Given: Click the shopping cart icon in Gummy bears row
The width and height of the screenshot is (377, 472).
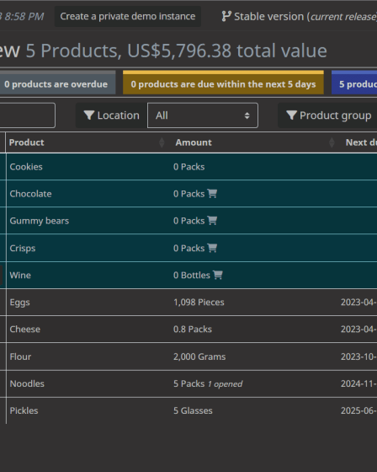Looking at the screenshot, I should tap(212, 220).
